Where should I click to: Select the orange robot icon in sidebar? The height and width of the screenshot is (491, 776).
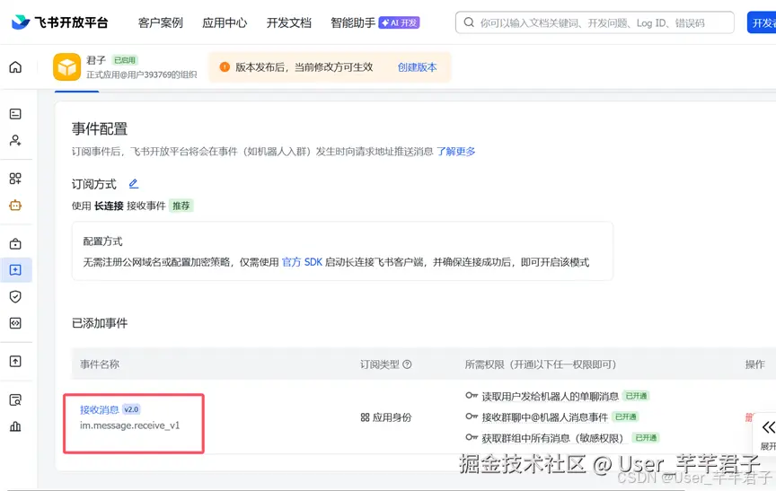(x=15, y=206)
